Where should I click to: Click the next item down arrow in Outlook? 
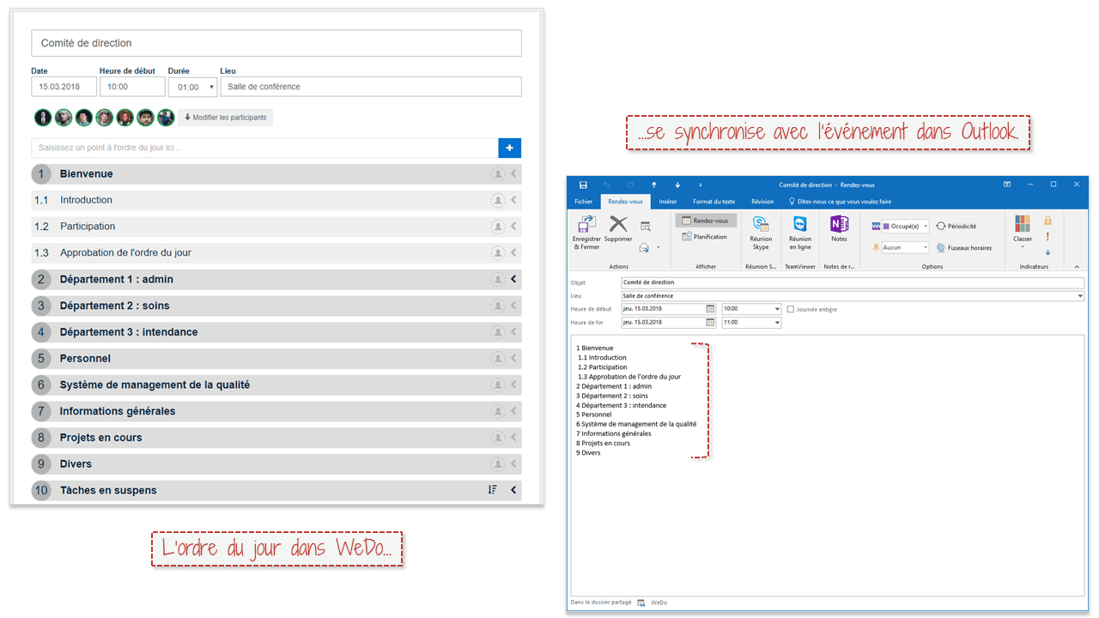(677, 185)
